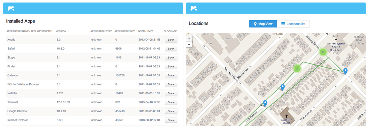This screenshot has width=368, height=129.
Task: Block the Safari app
Action: [171, 49]
